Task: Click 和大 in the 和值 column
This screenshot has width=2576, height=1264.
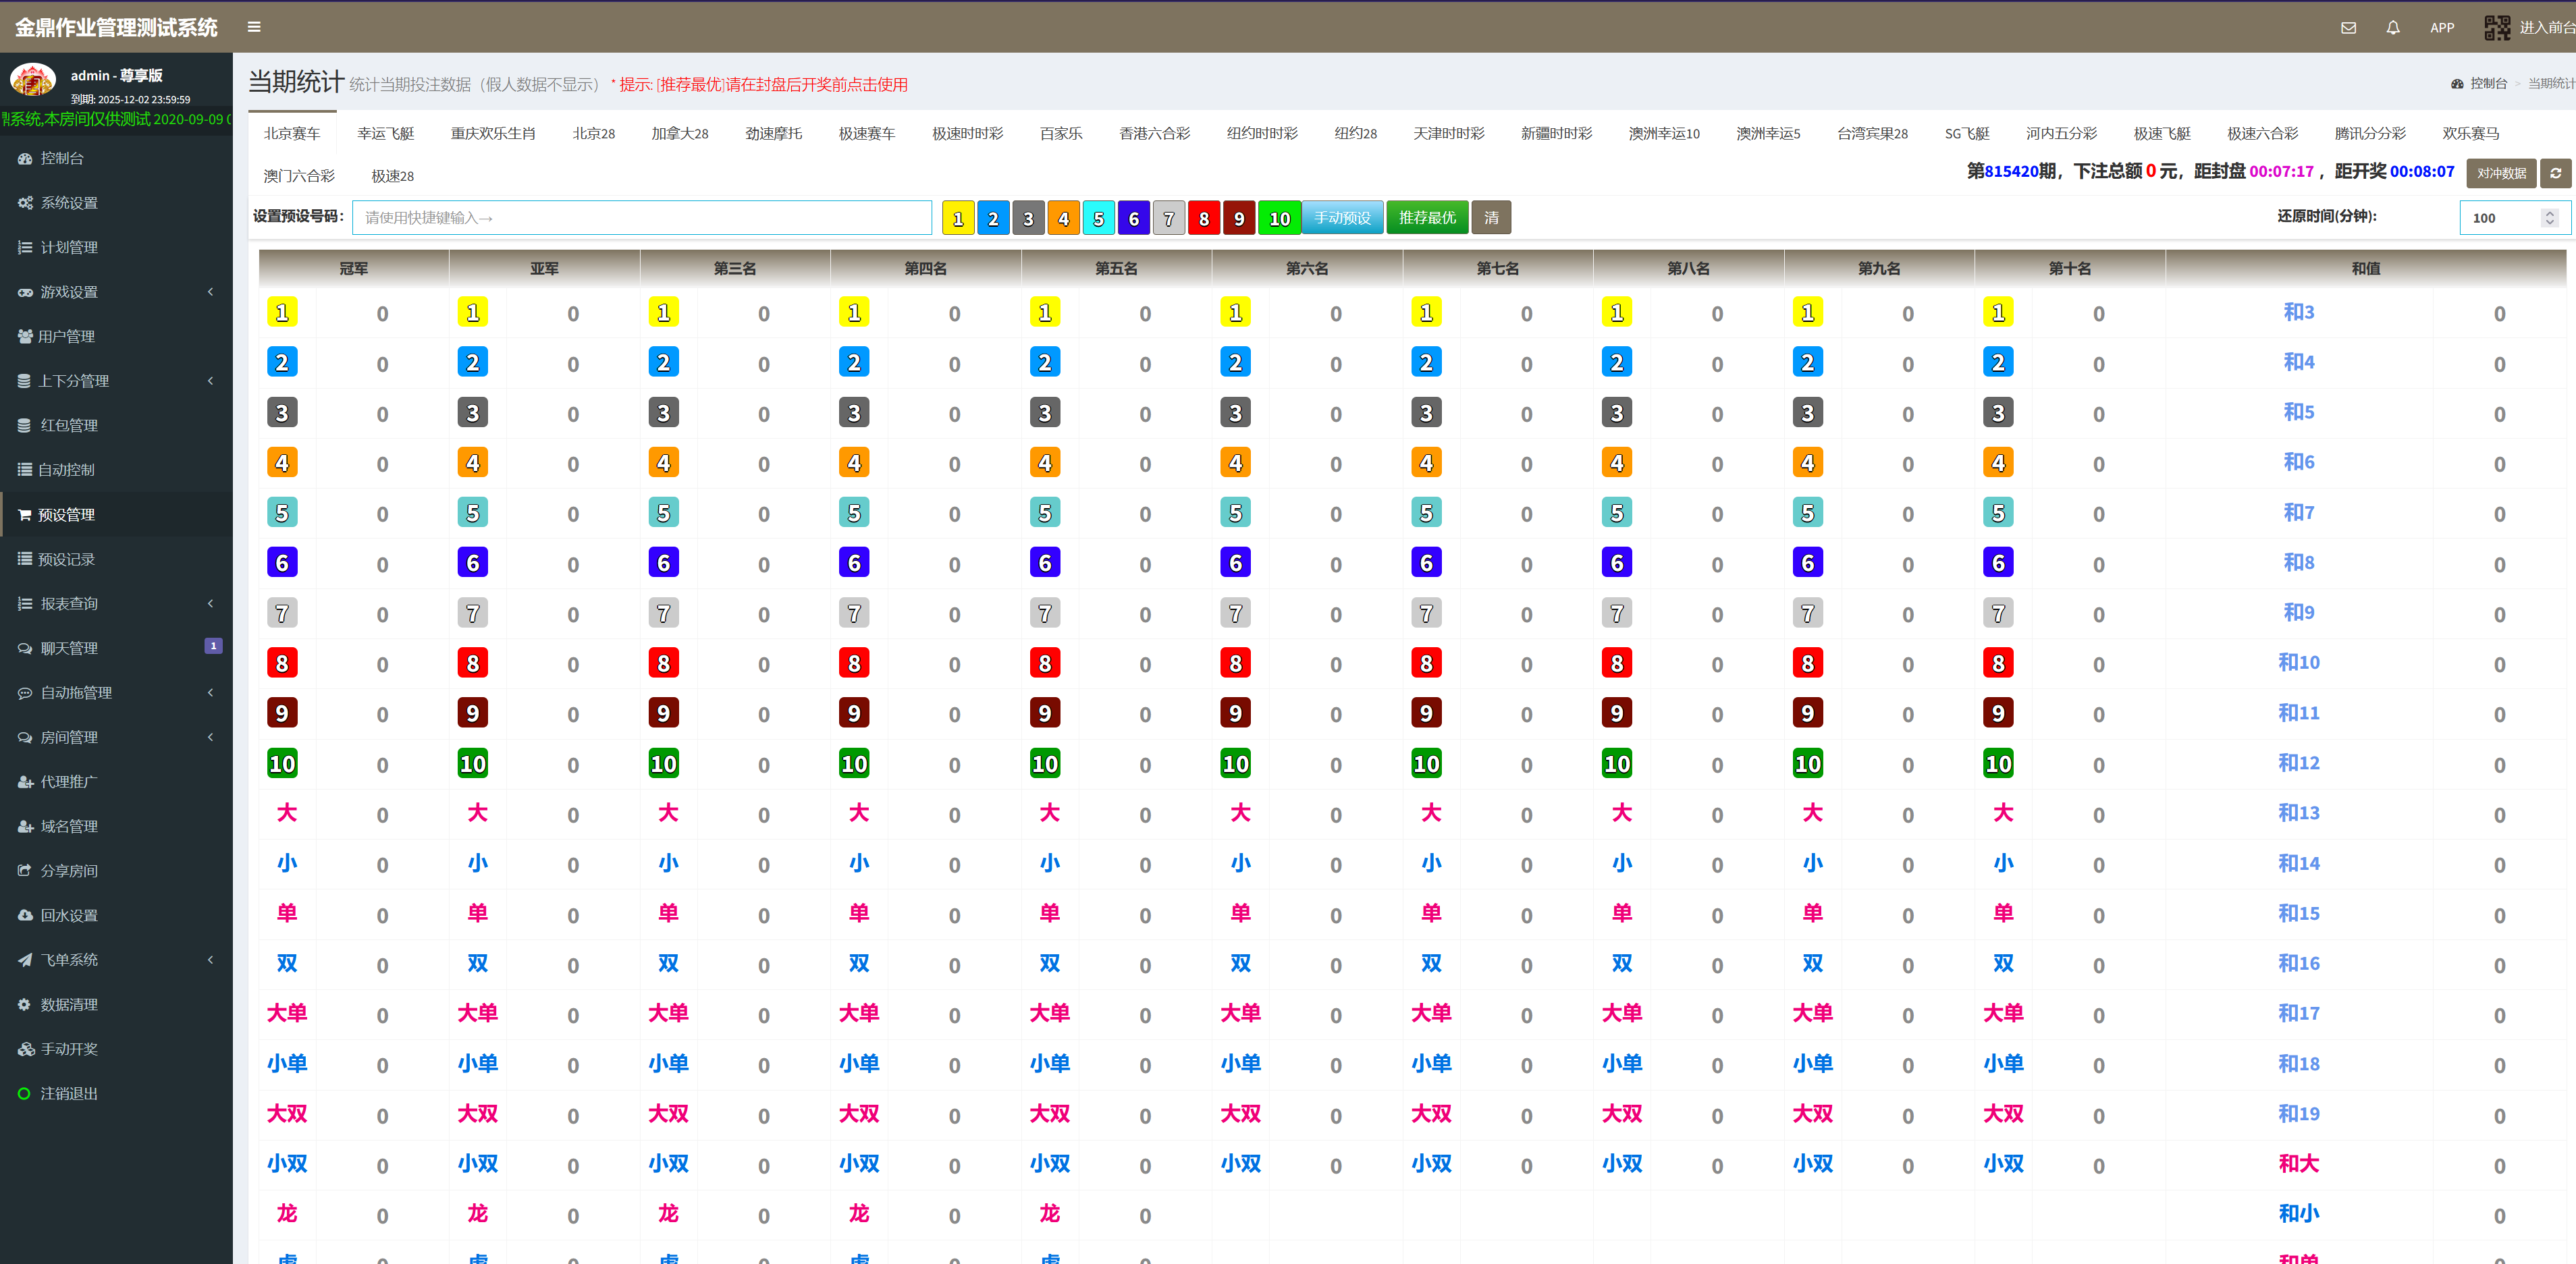Action: tap(2298, 1163)
